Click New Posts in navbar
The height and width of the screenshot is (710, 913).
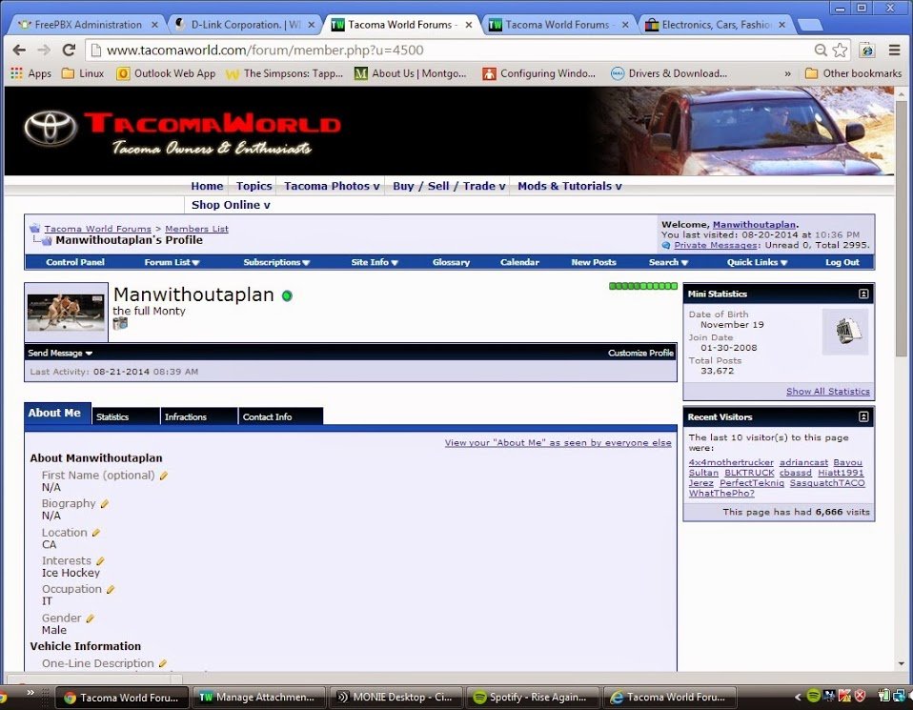[x=594, y=263]
